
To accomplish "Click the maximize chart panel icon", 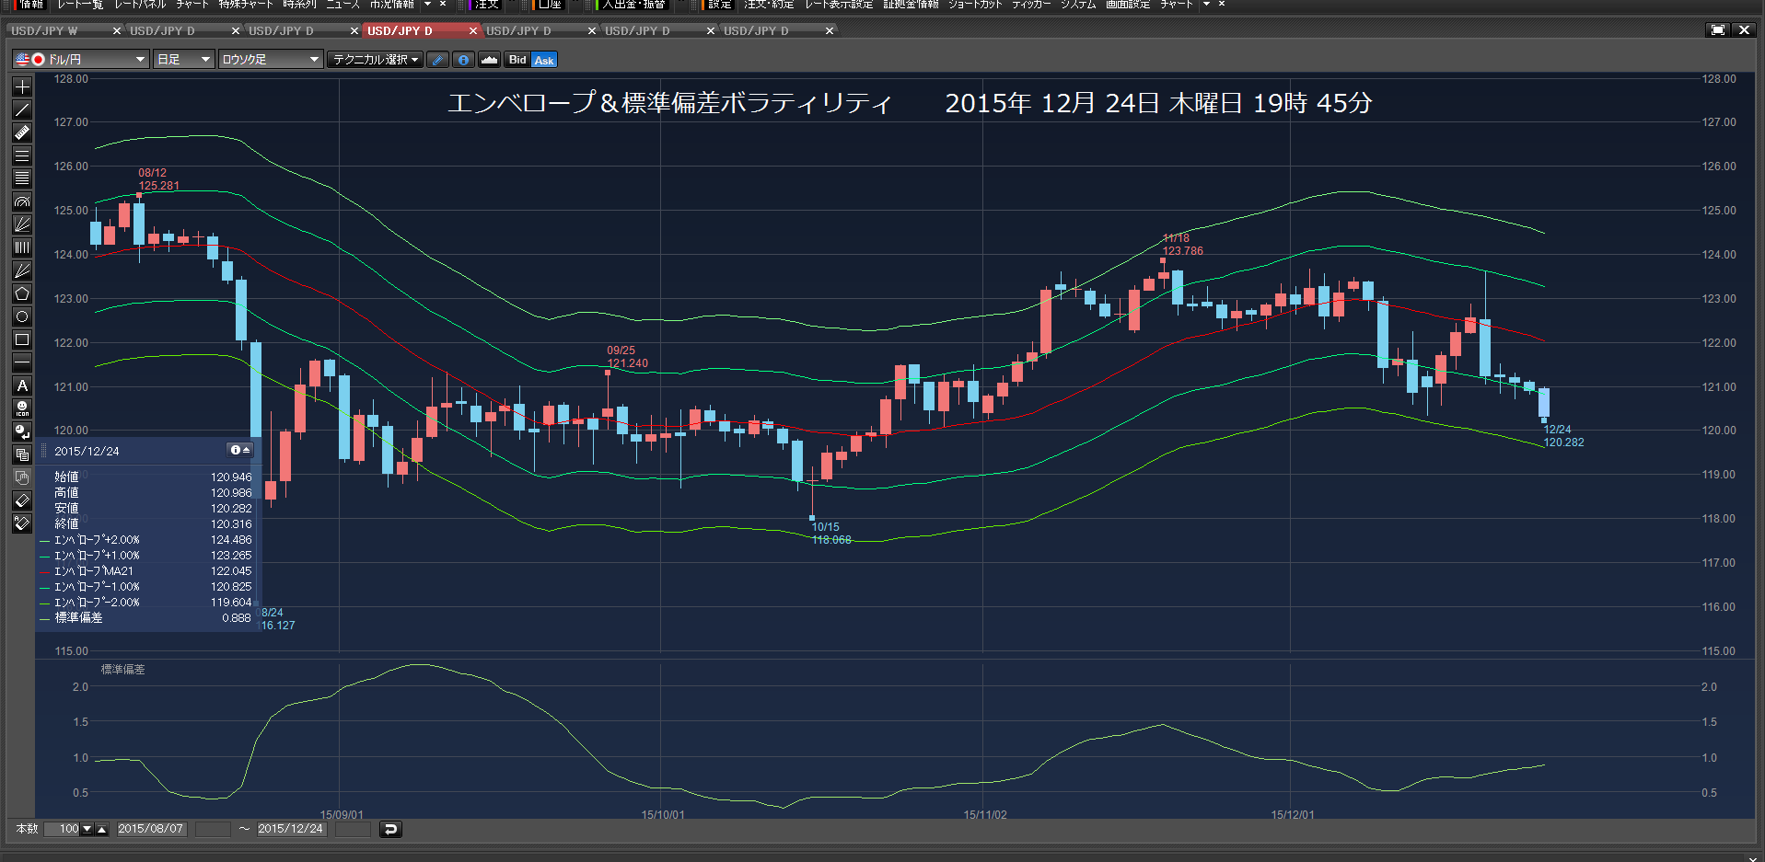I will click(x=1718, y=30).
